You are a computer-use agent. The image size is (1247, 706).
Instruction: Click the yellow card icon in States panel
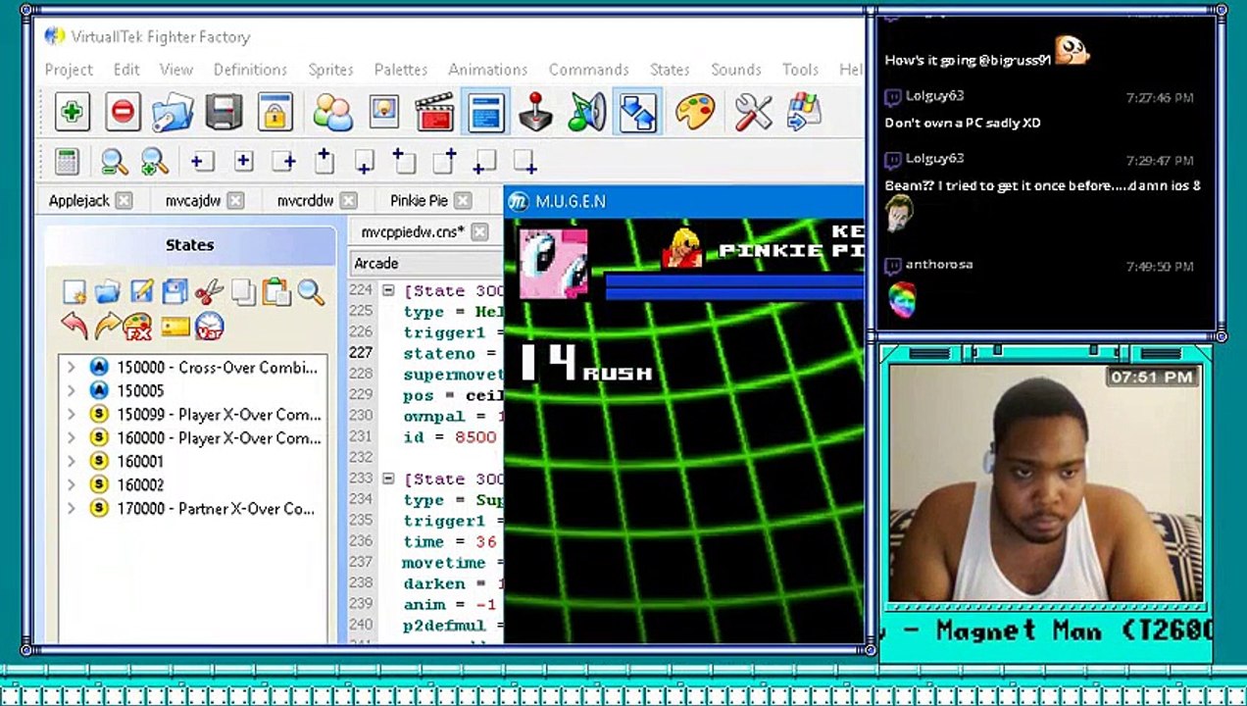[175, 327]
